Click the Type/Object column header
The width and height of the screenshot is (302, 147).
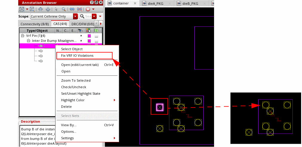pos(37,31)
